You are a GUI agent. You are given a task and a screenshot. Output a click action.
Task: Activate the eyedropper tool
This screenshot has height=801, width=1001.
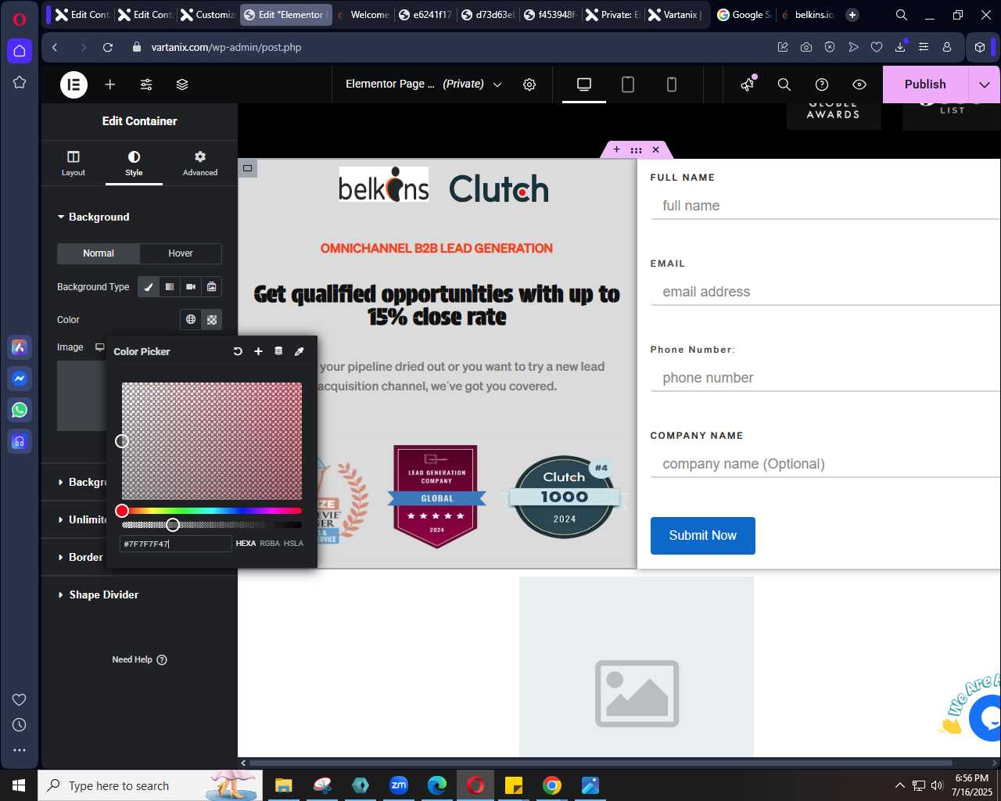tap(299, 351)
